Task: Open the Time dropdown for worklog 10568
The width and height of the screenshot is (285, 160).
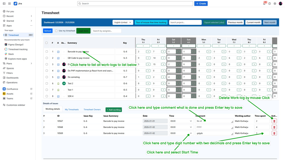Action: click(x=181, y=127)
